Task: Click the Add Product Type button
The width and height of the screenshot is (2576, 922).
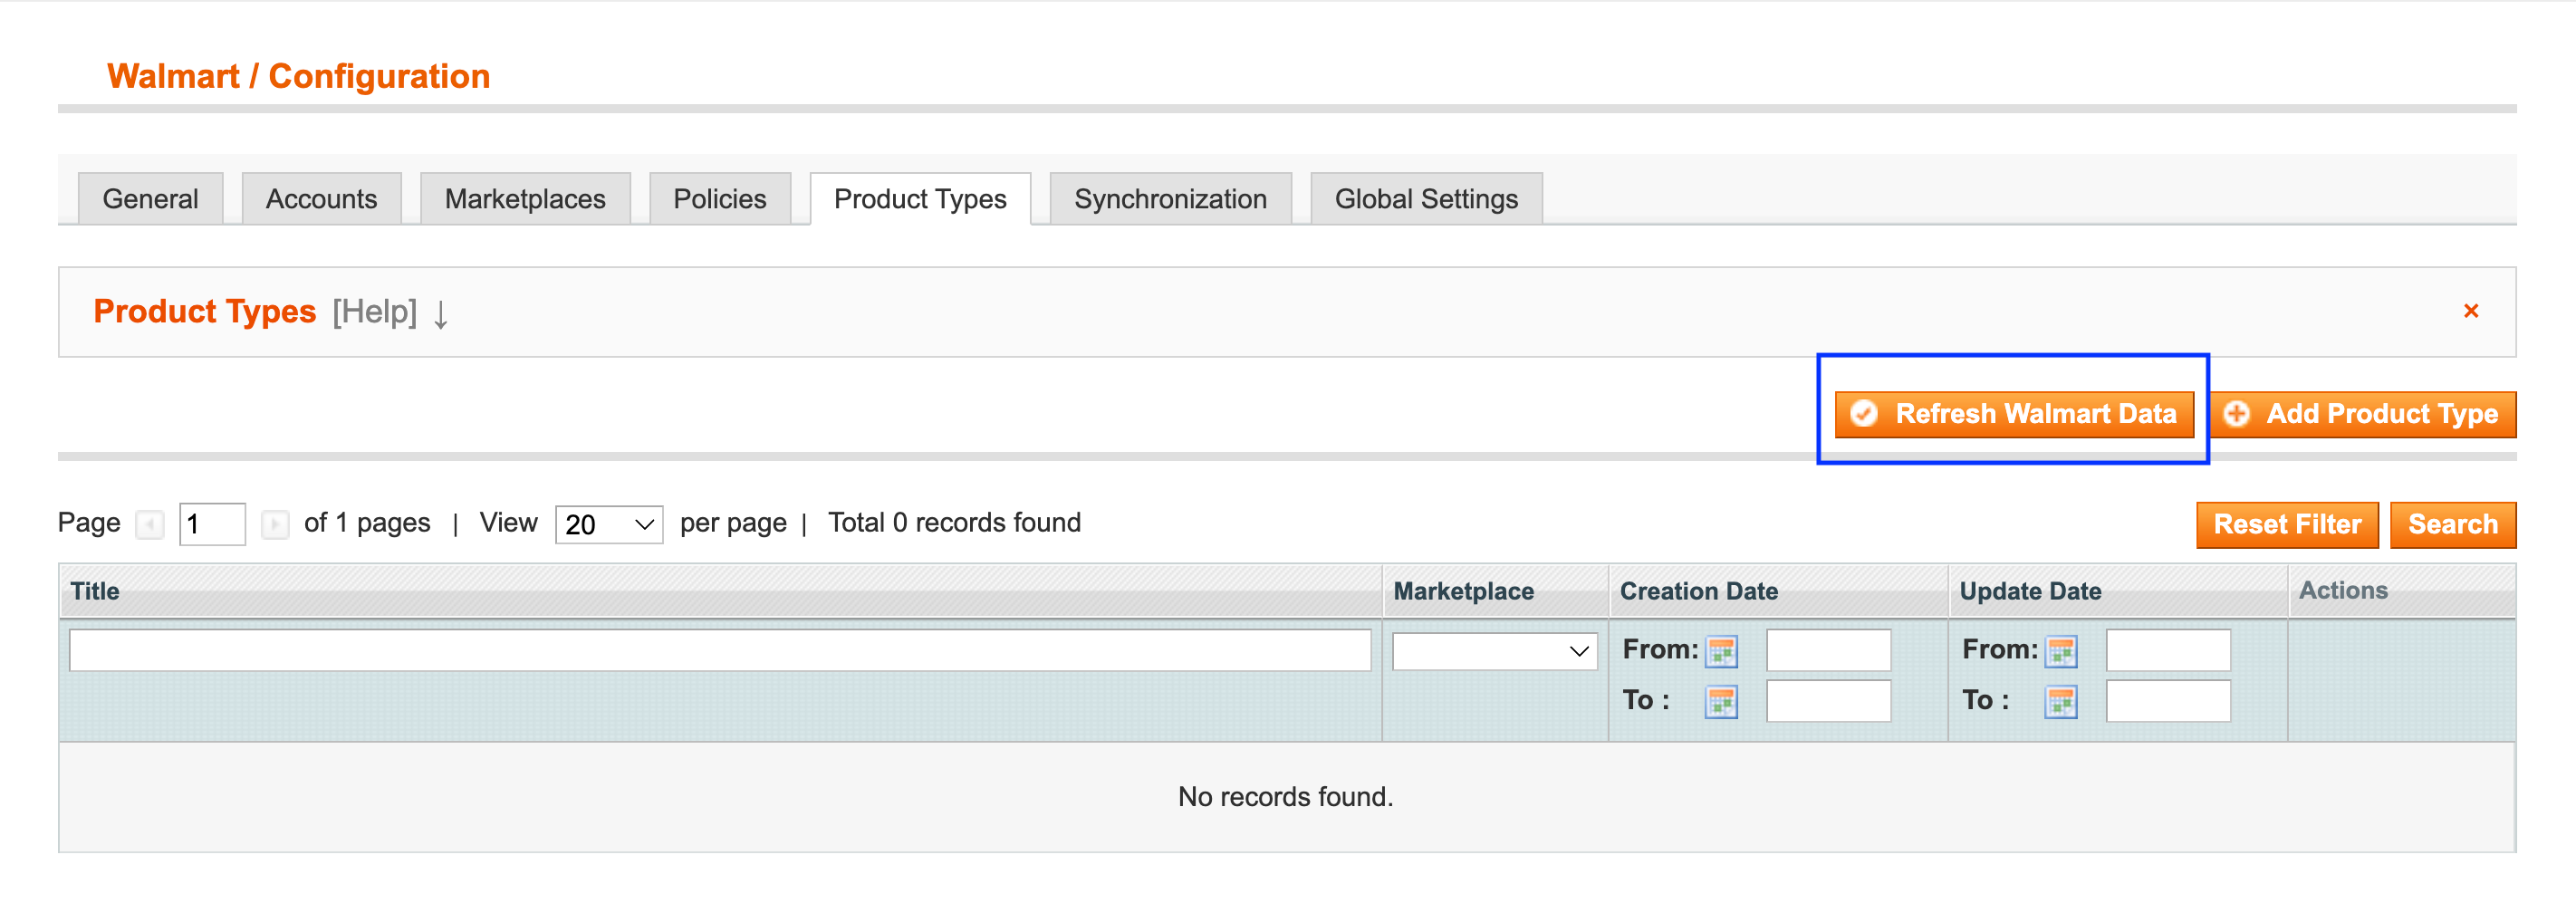Action: (x=2363, y=413)
